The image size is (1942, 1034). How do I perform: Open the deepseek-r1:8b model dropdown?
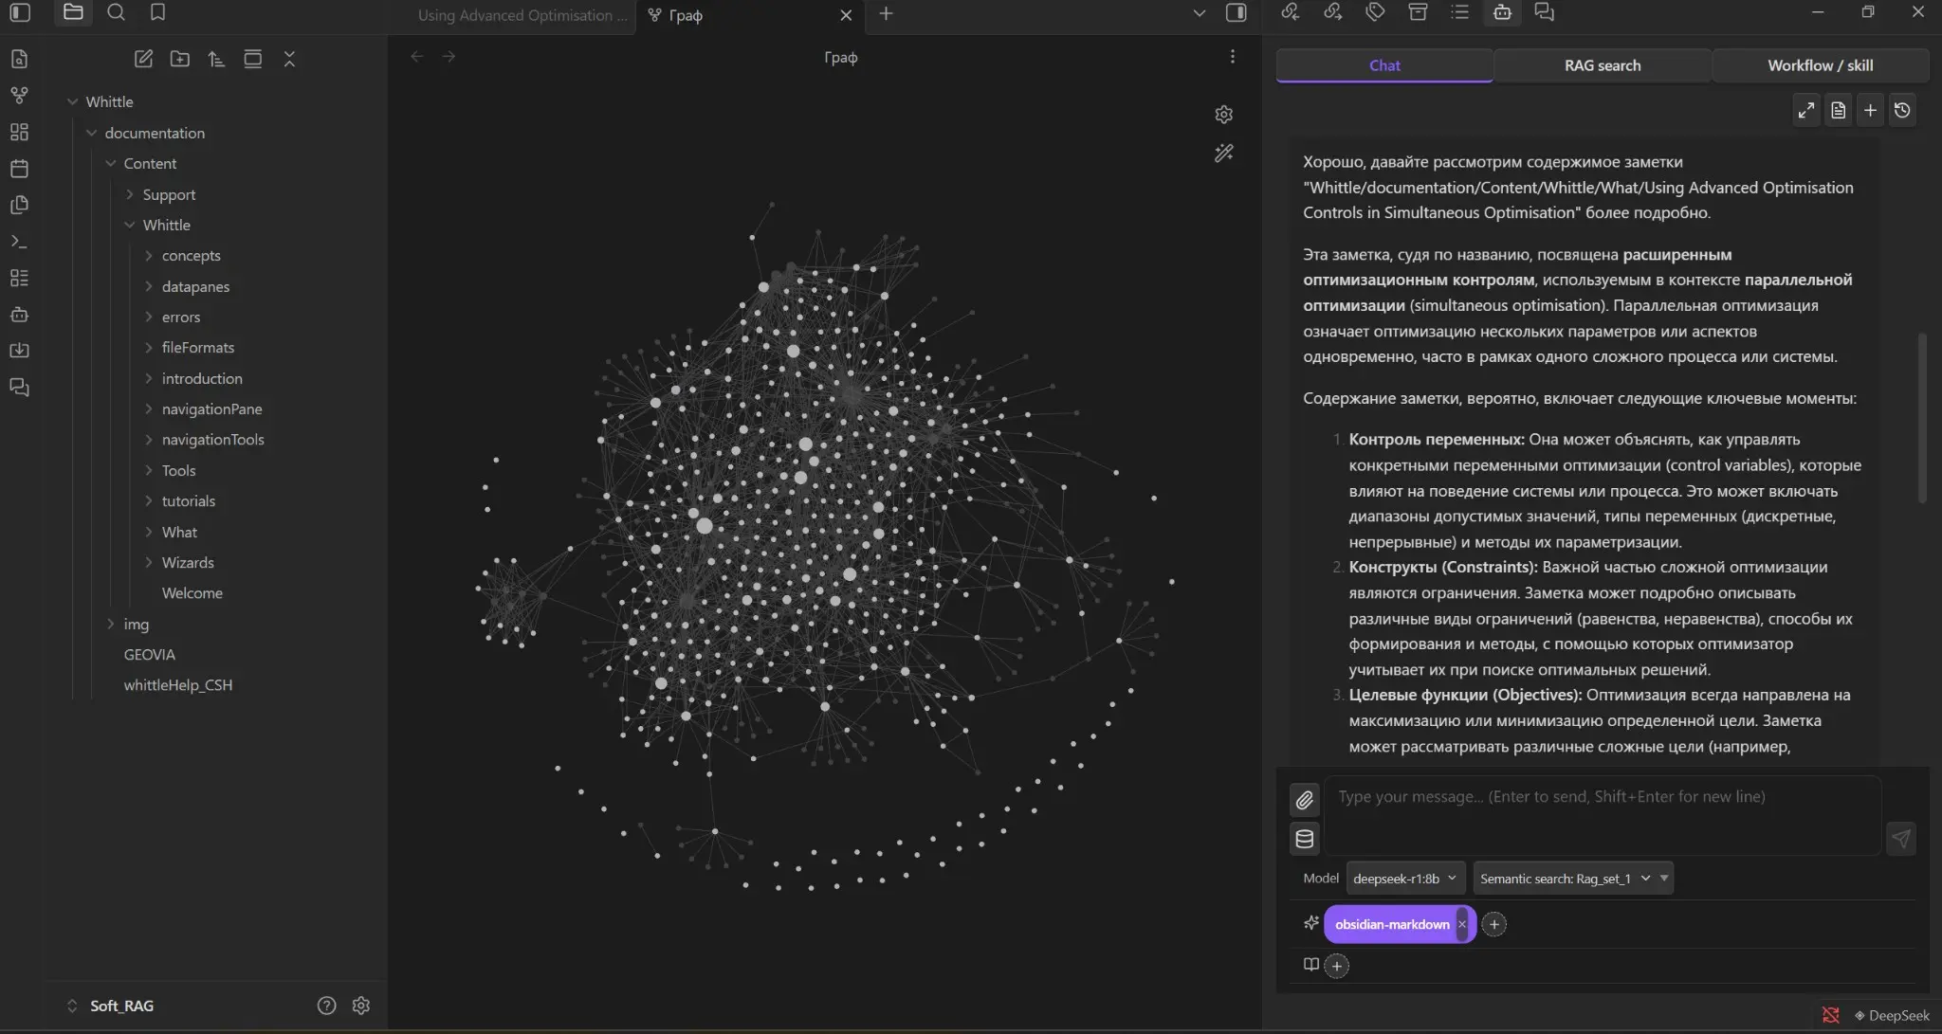coord(1405,879)
